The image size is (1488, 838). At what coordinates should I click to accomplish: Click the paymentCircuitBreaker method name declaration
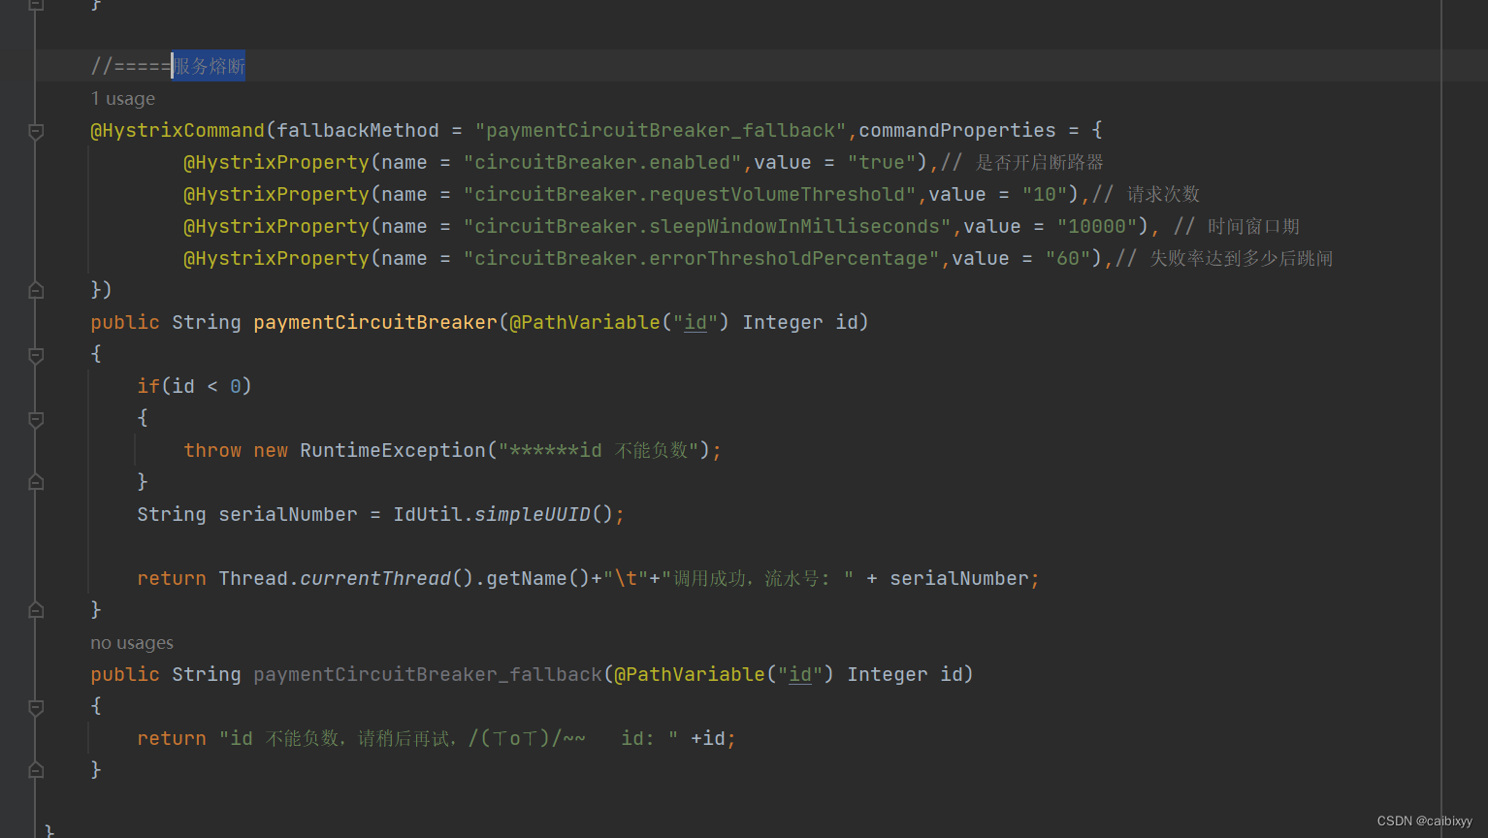tap(375, 322)
